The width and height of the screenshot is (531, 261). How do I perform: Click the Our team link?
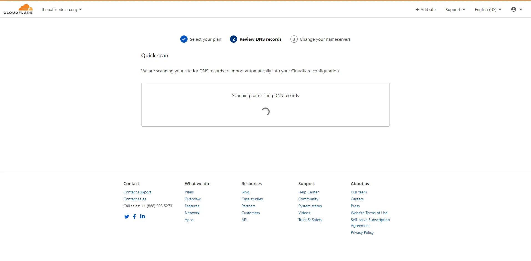[x=359, y=192]
